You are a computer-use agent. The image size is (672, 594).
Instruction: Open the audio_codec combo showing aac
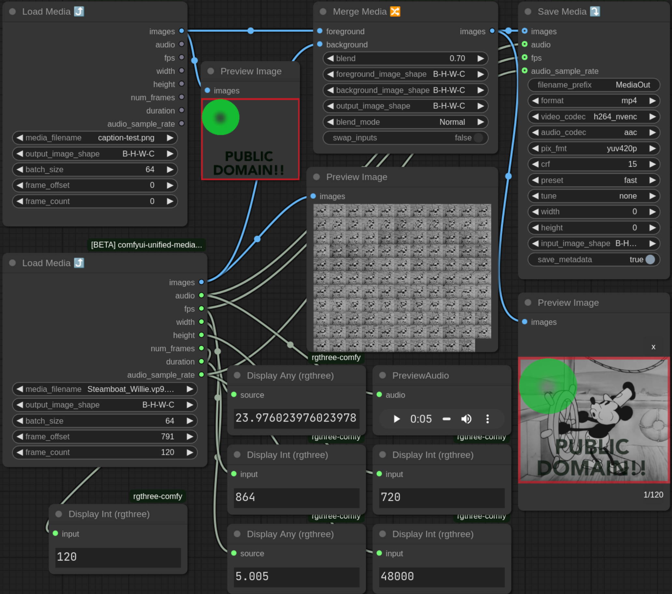594,133
